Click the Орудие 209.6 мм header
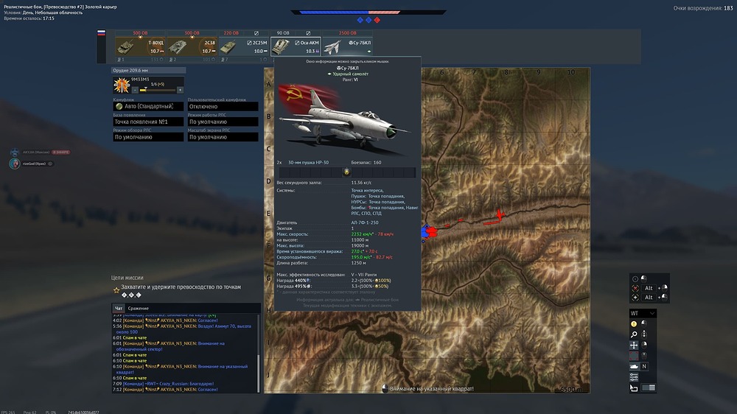Screen dimensions: 737x414 pyautogui.click(x=149, y=71)
